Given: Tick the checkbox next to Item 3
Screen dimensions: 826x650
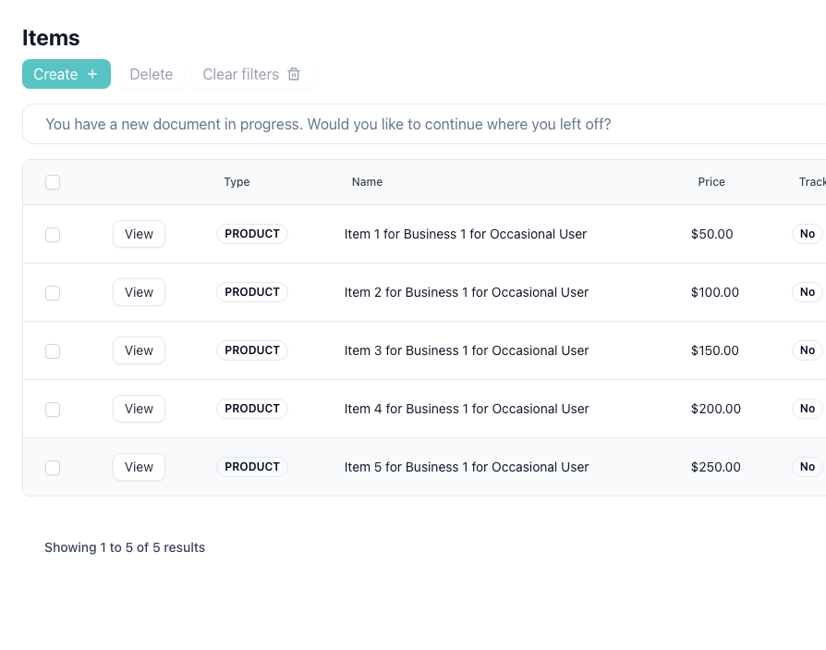Looking at the screenshot, I should click(53, 351).
